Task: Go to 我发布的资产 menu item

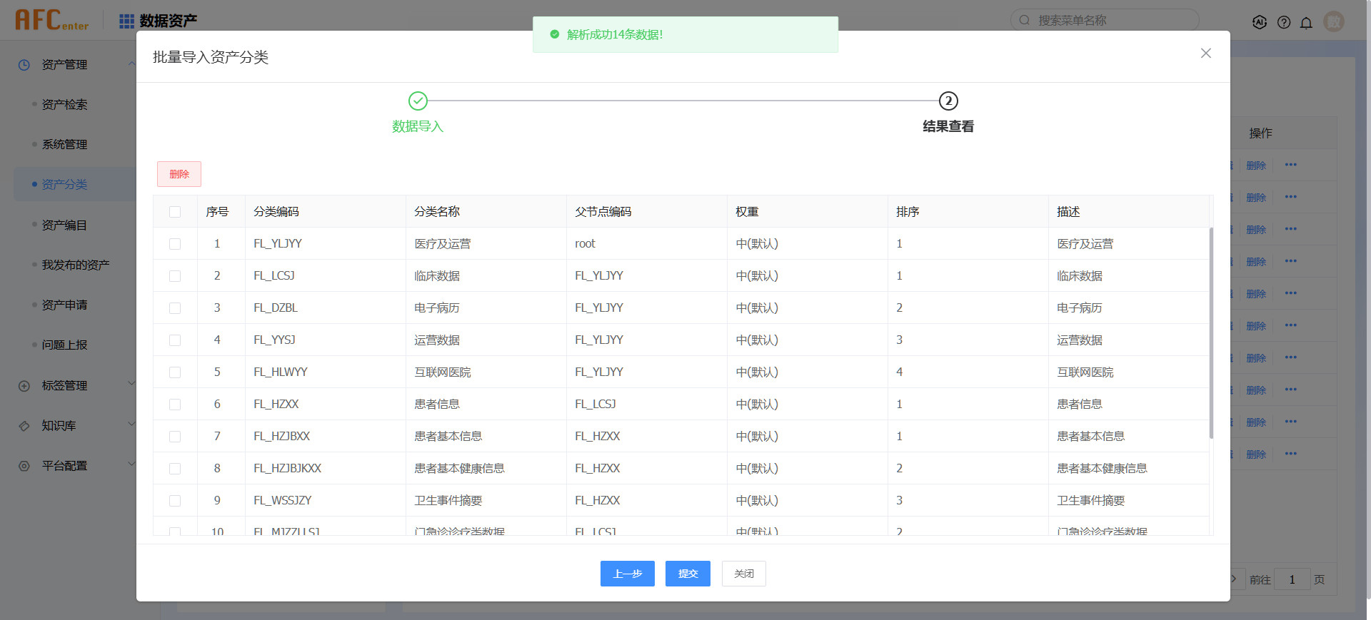Action: [x=76, y=265]
